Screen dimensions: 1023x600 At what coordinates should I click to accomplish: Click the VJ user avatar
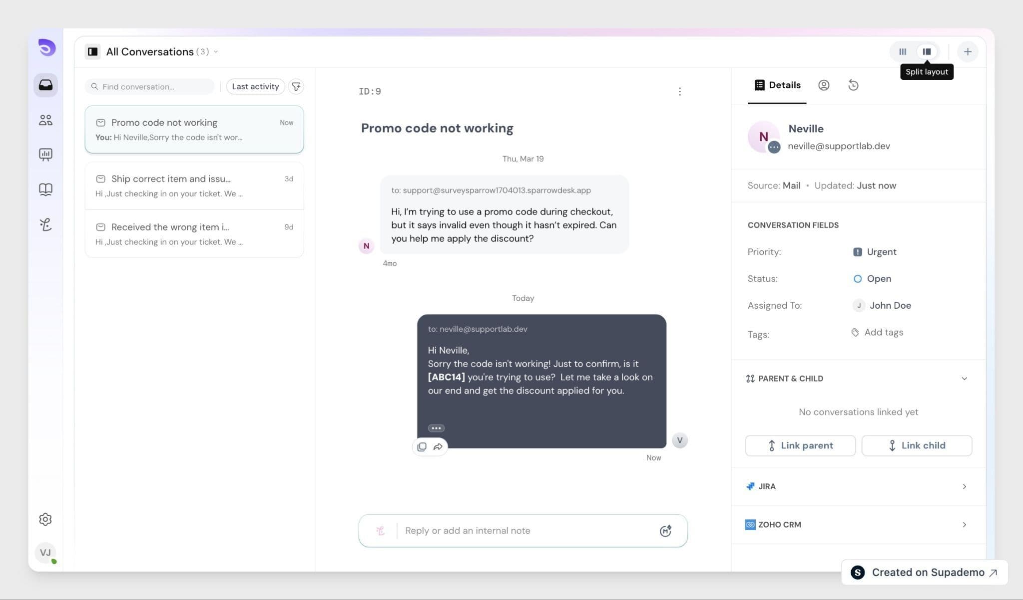point(45,553)
